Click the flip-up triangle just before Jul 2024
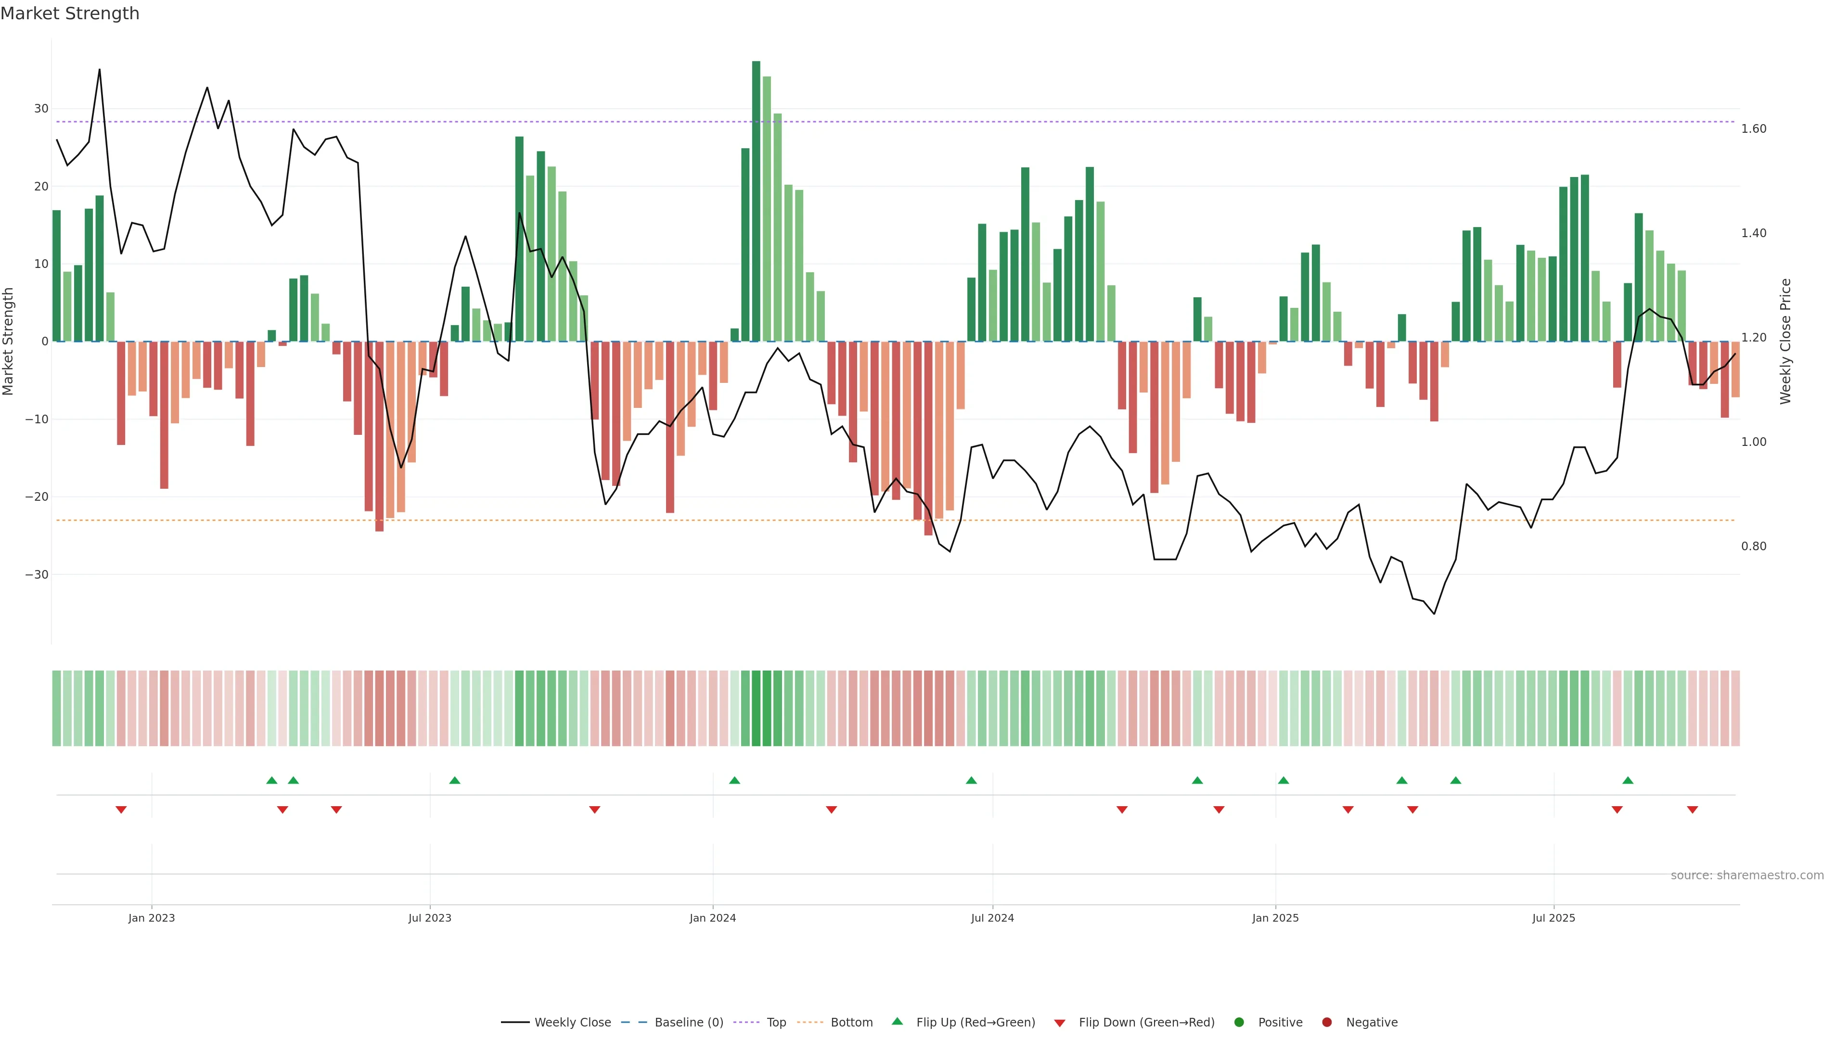1848x1039 pixels. pos(971,780)
